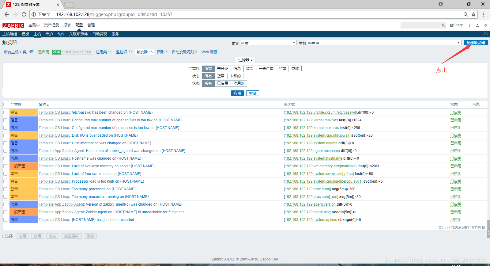Open the user profile icon
This screenshot has height=266, width=490.
tap(477, 25)
